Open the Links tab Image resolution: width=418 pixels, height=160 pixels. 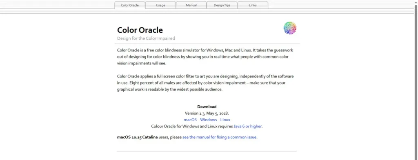[x=253, y=5]
